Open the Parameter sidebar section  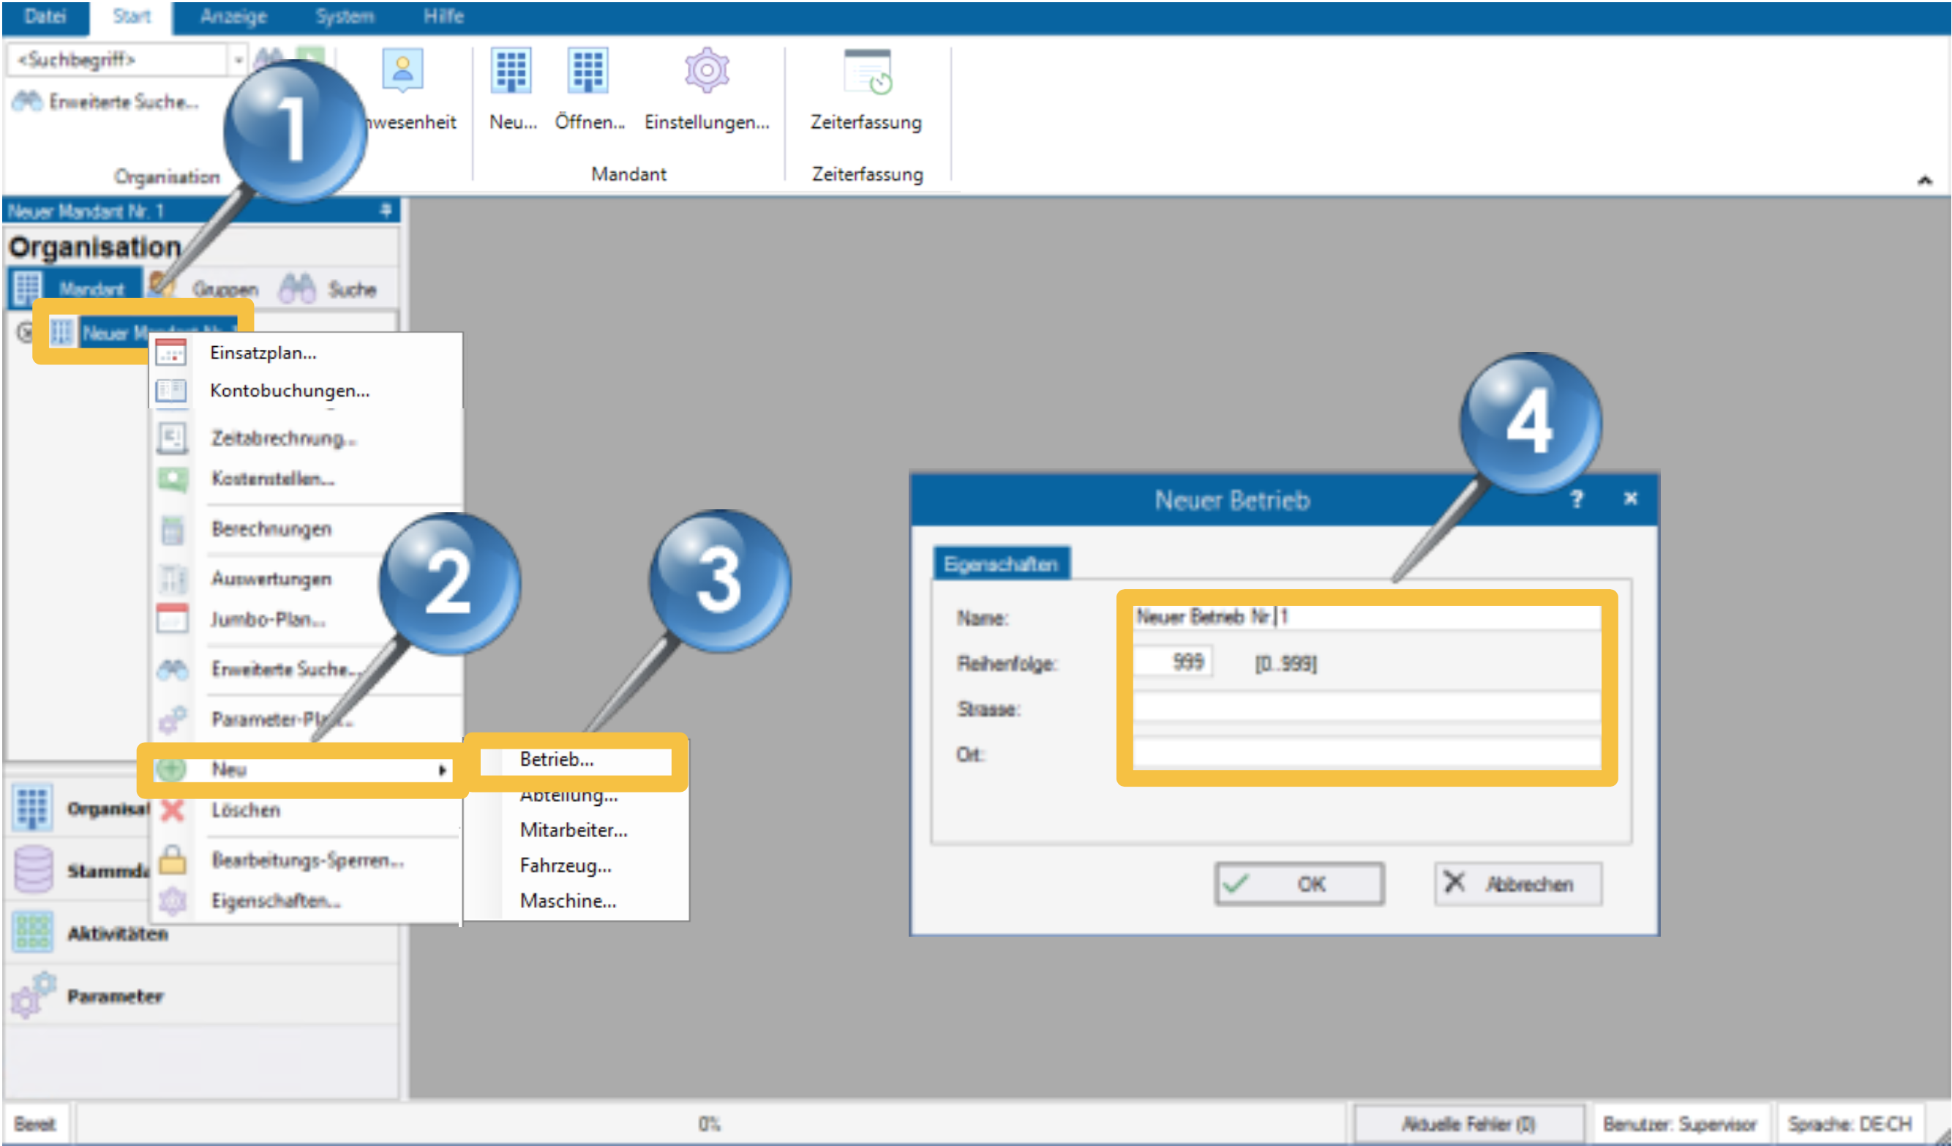click(x=115, y=996)
